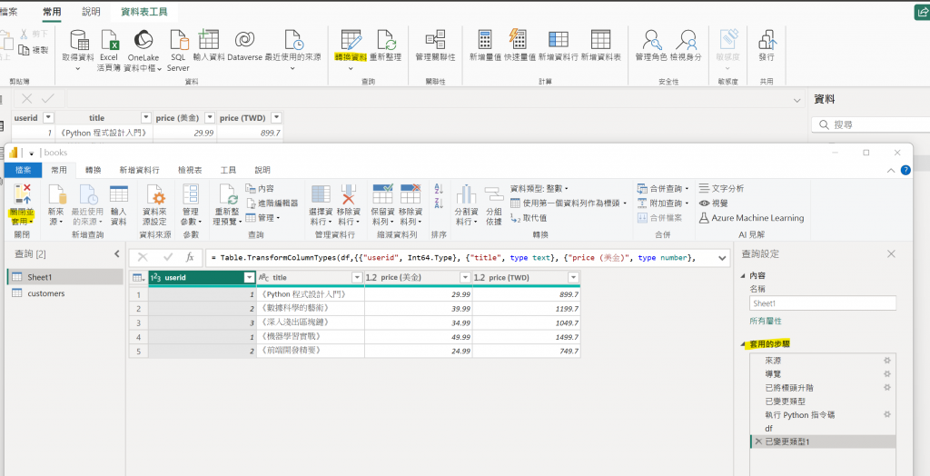Screen dimensions: 930x476
Task: Open the table corner menu icon
Action: click(138, 277)
